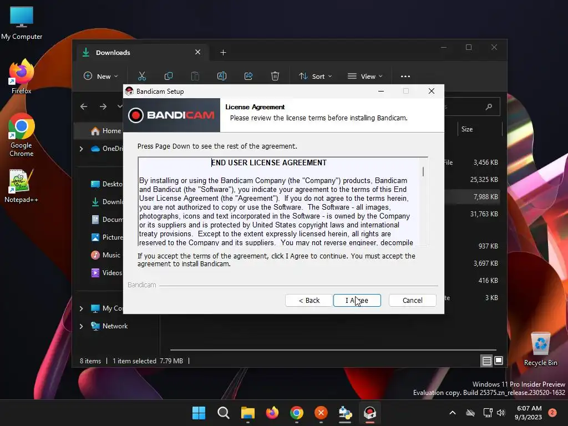Open the clock showing 6:07 AM

(529, 413)
